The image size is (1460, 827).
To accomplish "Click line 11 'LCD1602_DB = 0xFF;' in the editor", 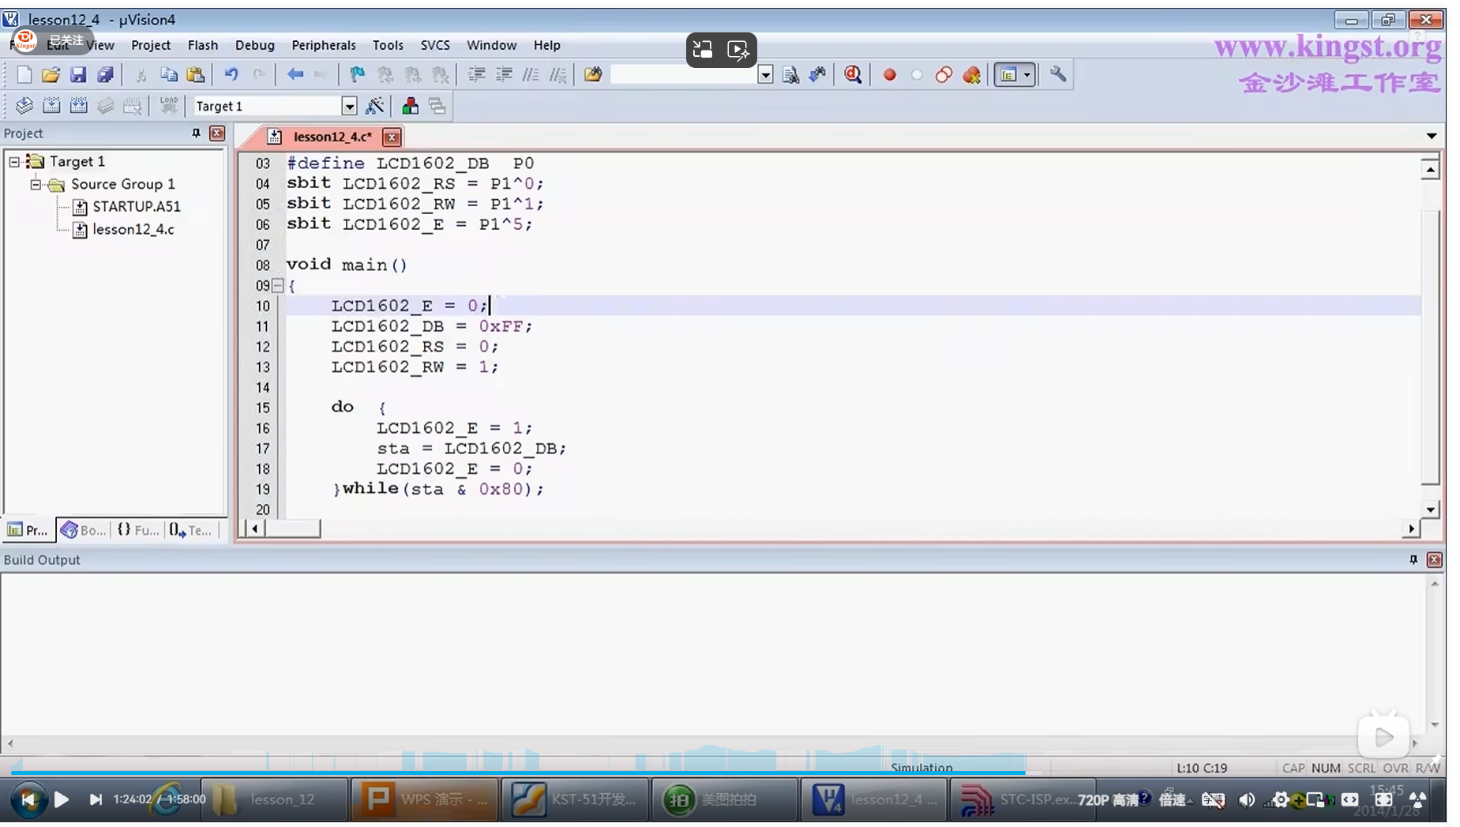I will click(x=431, y=326).
